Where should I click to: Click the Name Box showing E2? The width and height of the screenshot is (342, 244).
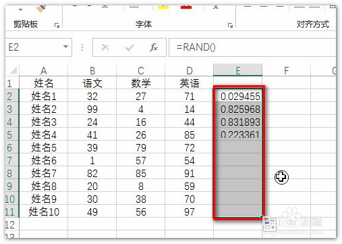coord(38,47)
